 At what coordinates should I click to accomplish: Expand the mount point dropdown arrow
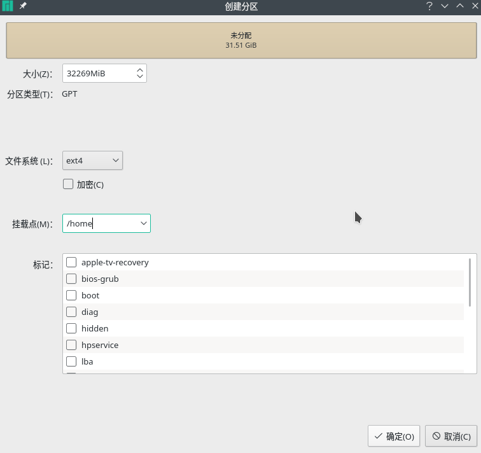[144, 223]
